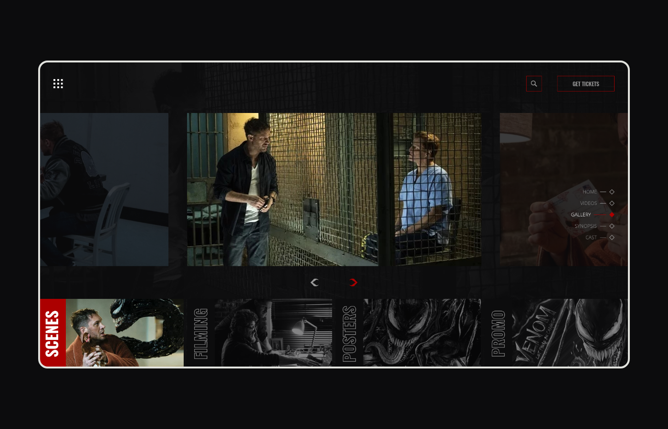Click the diamond marker beside Home
The image size is (668, 429).
[x=612, y=192]
